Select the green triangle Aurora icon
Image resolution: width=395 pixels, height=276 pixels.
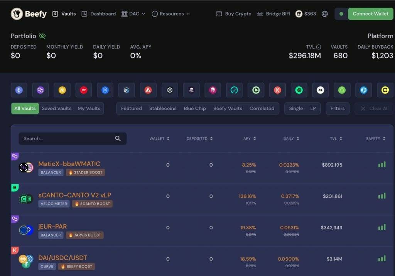click(x=342, y=90)
